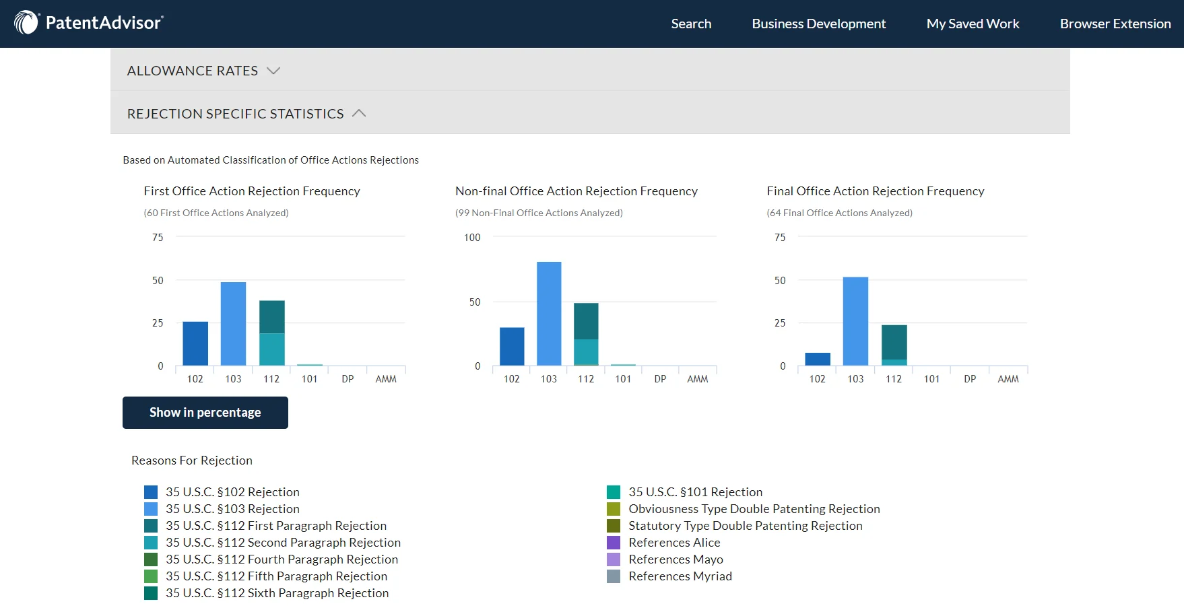Click the 102 bar in Non-final Office Action chart
The width and height of the screenshot is (1184, 612).
[512, 347]
